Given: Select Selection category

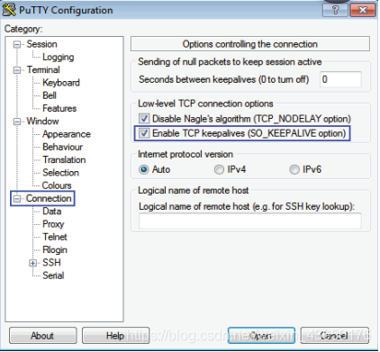Looking at the screenshot, I should 60,173.
